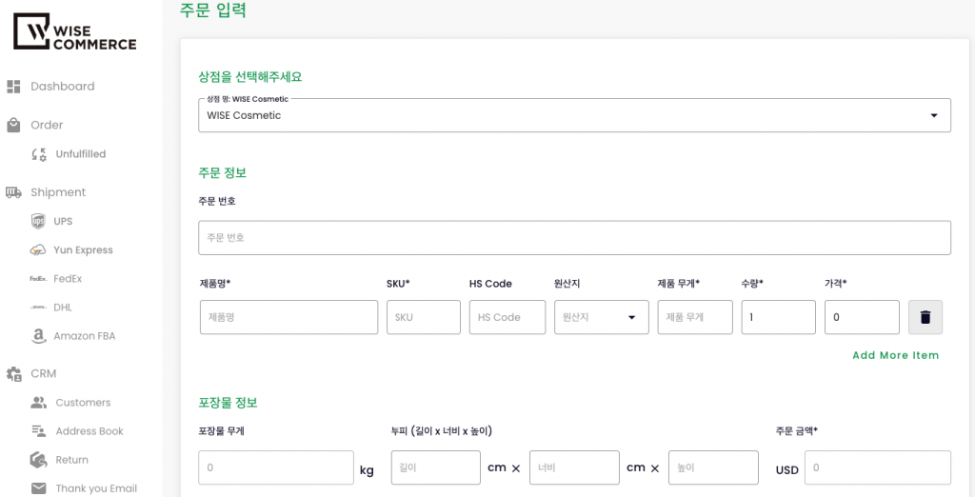The height and width of the screenshot is (497, 975).
Task: Click the 제품명 text field
Action: (x=289, y=317)
